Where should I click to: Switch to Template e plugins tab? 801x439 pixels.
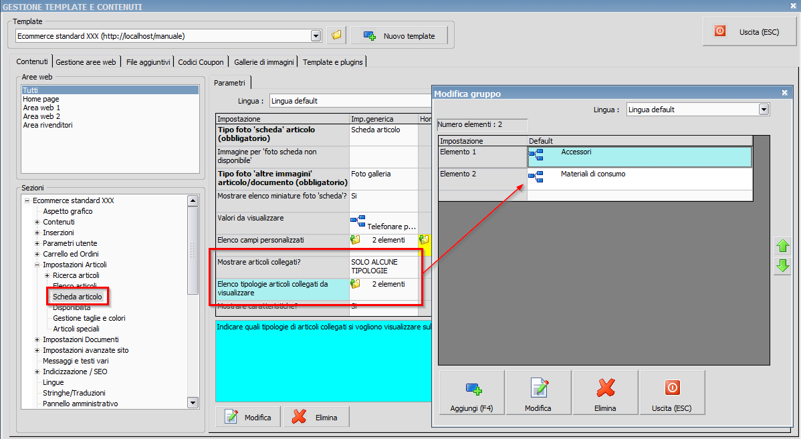pyautogui.click(x=332, y=62)
